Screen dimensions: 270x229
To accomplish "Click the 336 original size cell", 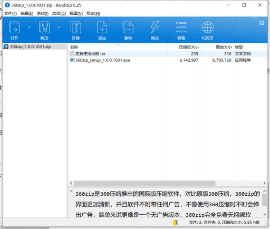I will (228, 54).
